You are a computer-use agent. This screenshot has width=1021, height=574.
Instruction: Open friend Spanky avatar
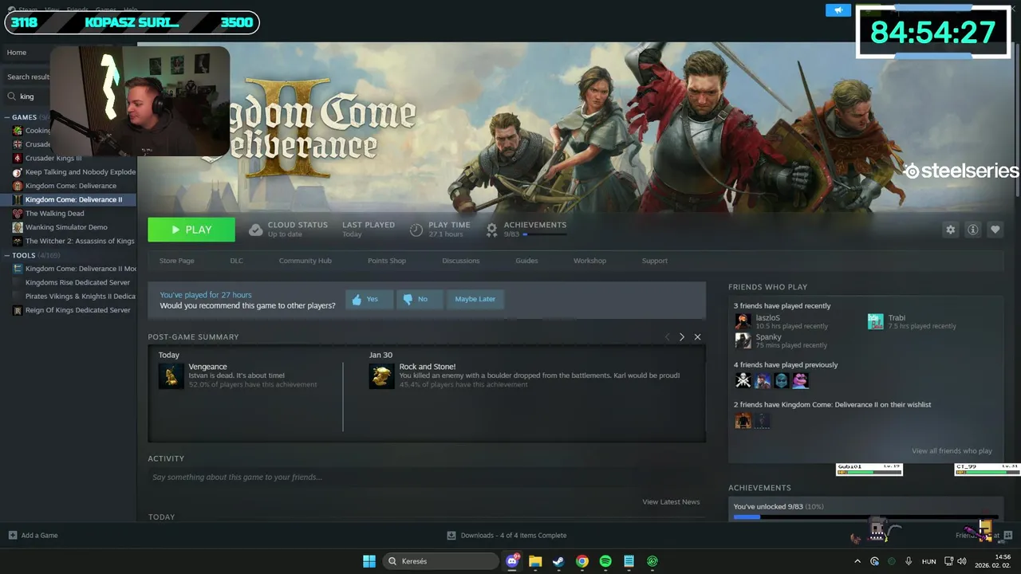point(743,340)
